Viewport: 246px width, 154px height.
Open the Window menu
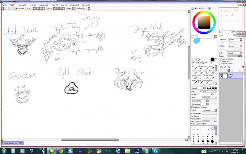[x=74, y=5]
